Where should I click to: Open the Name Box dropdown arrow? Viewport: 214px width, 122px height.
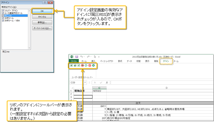(85, 82)
